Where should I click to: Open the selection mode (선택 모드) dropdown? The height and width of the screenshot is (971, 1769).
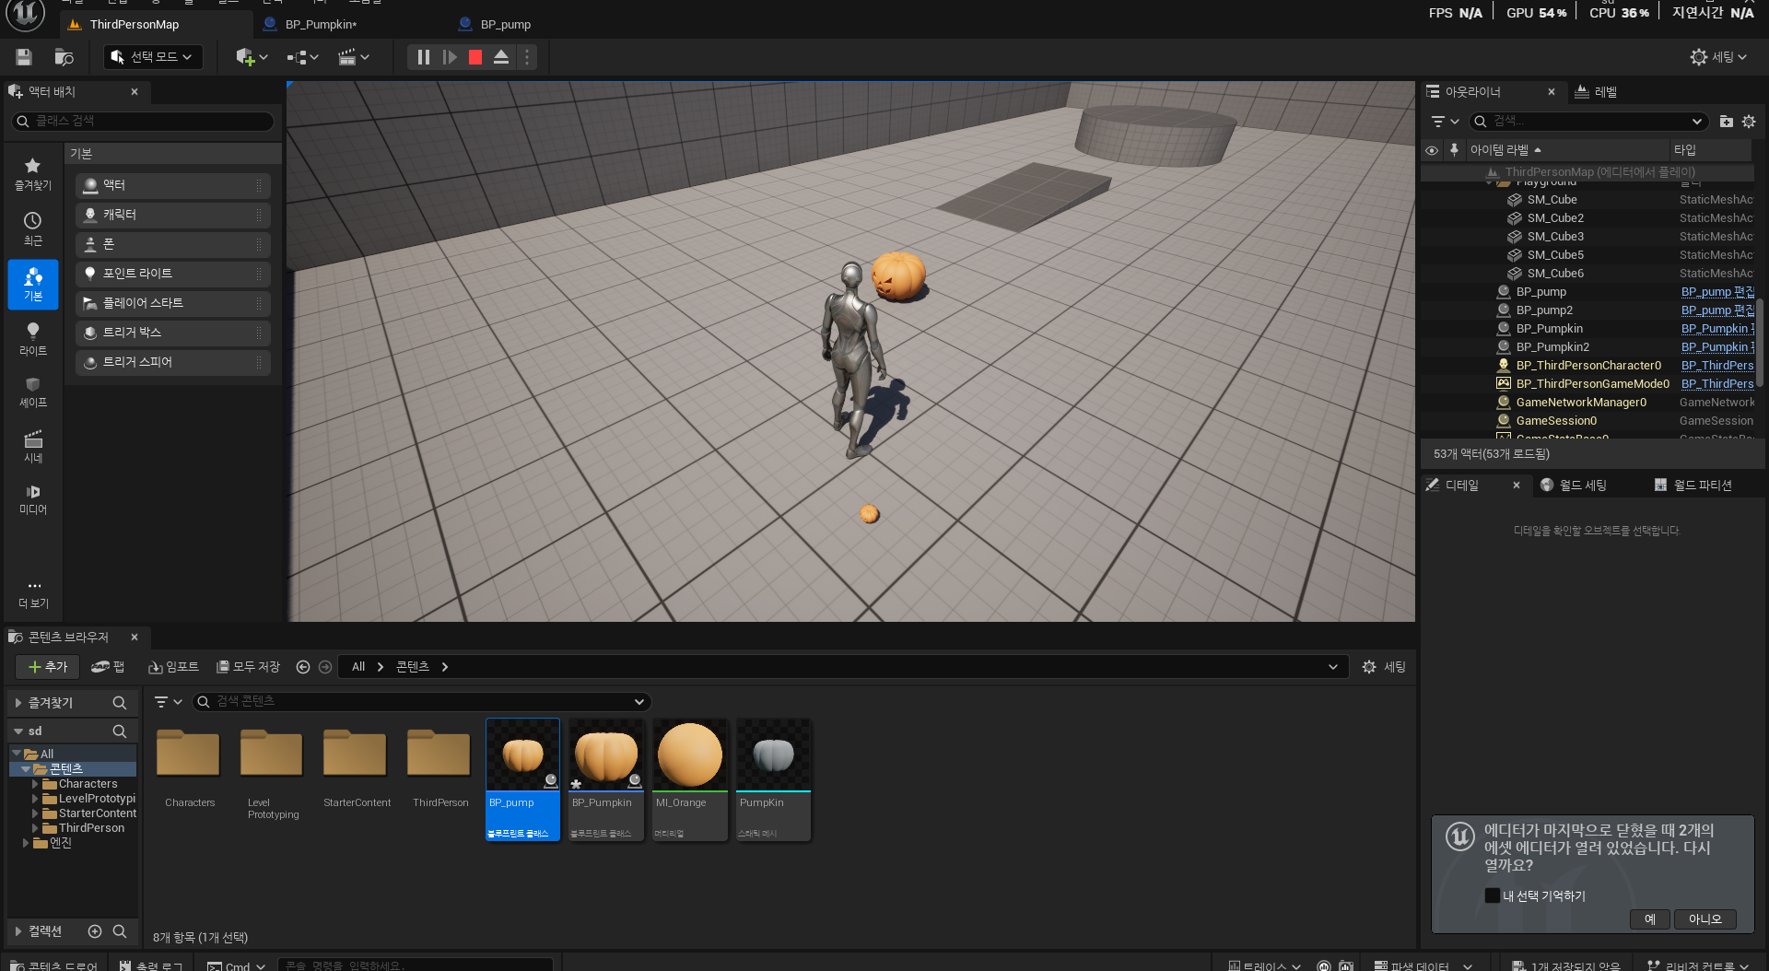pos(153,57)
